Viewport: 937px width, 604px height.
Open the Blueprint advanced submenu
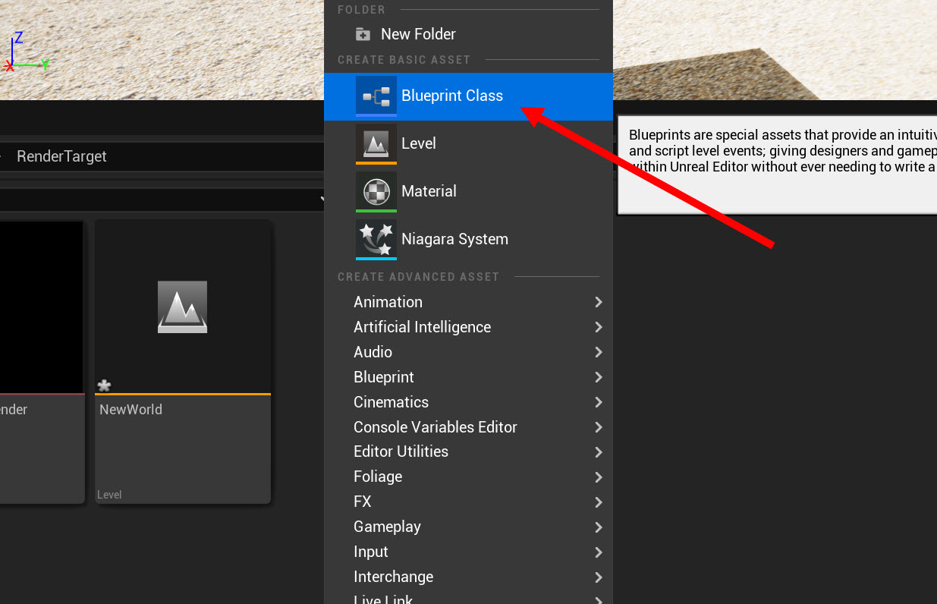point(468,377)
